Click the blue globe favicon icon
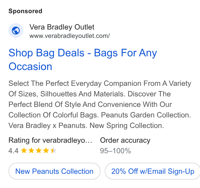The height and width of the screenshot is (188, 200). 16,31
